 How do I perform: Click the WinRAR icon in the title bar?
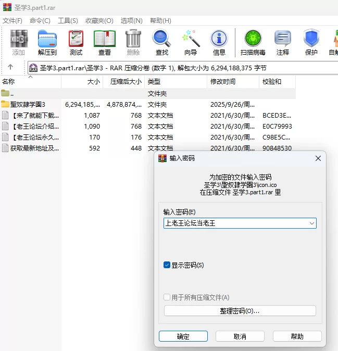(7, 7)
